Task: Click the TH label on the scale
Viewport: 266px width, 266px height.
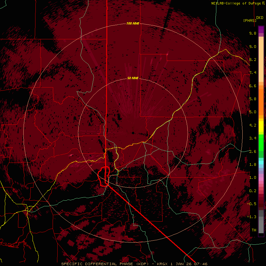Action: 254,230
